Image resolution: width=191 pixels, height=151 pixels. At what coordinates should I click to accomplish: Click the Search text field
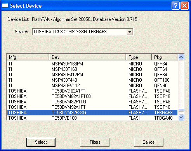80,32
